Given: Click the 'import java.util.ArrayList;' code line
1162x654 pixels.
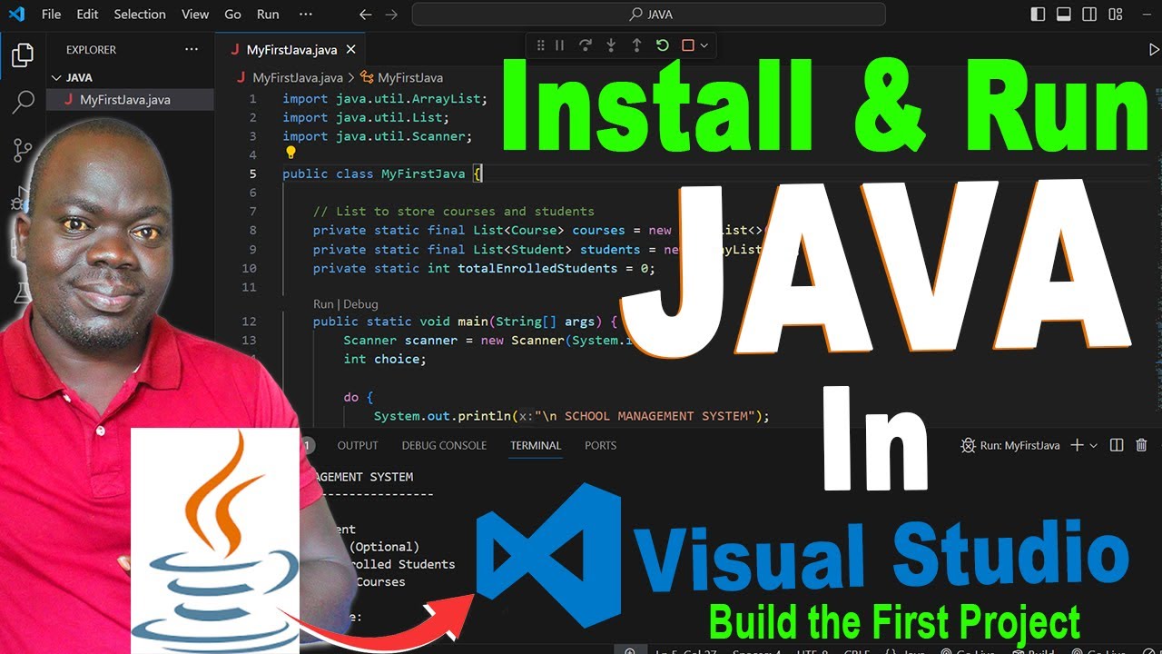Looking at the screenshot, I should 385,98.
